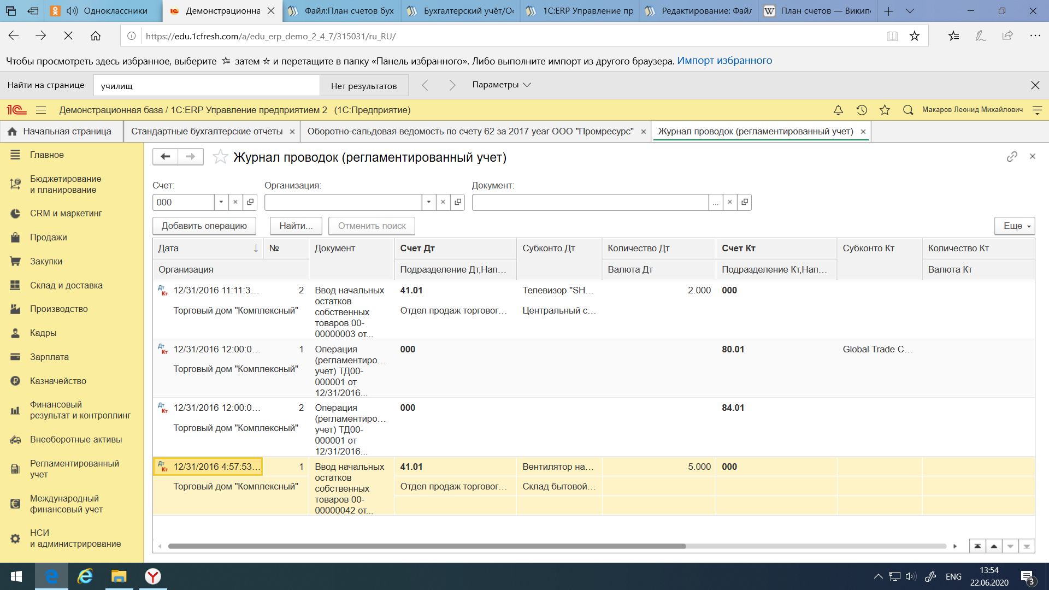The height and width of the screenshot is (590, 1049).
Task: Open the Счет dropdown list
Action: pyautogui.click(x=221, y=202)
